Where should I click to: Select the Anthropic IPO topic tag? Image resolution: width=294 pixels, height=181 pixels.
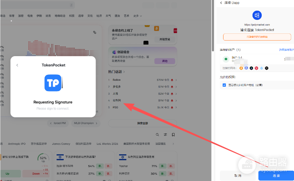pyautogui.click(x=17, y=144)
